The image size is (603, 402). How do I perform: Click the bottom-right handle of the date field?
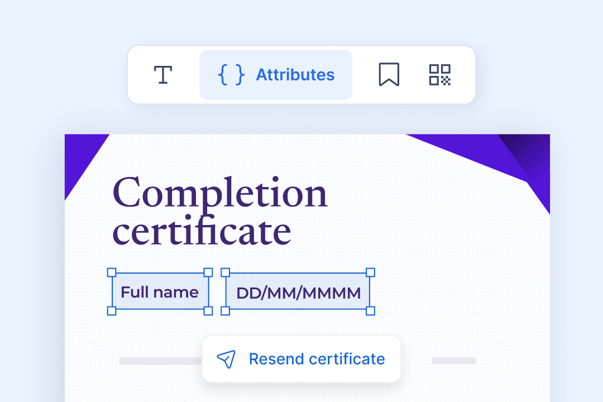371,312
